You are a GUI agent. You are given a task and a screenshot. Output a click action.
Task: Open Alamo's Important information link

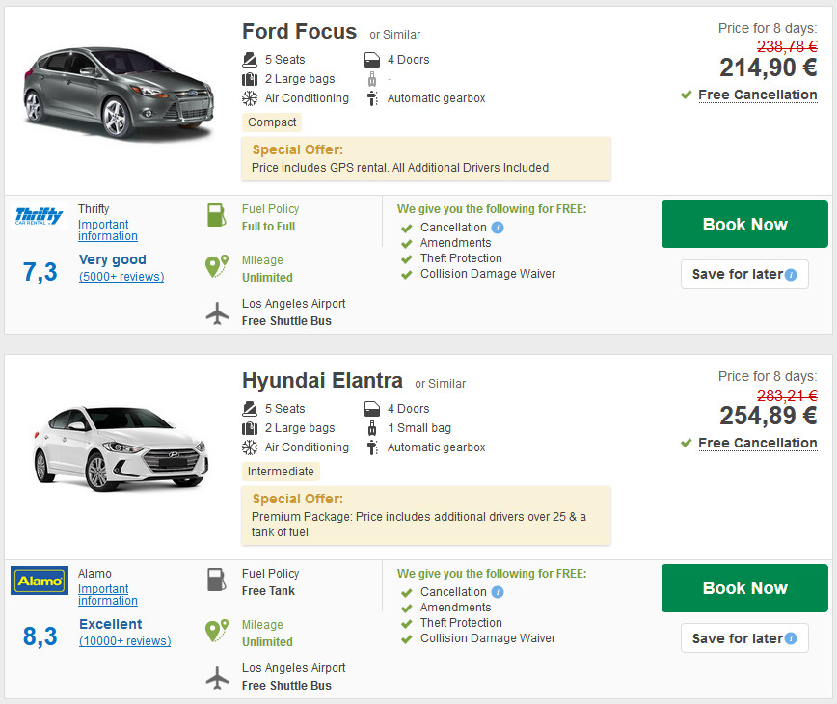click(x=108, y=595)
